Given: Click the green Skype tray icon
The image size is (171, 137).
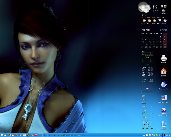Looking at the screenshot, I should tap(157, 135).
